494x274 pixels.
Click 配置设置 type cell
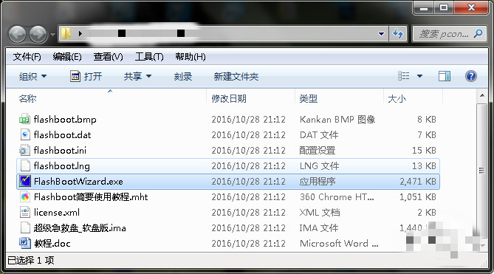click(x=318, y=150)
